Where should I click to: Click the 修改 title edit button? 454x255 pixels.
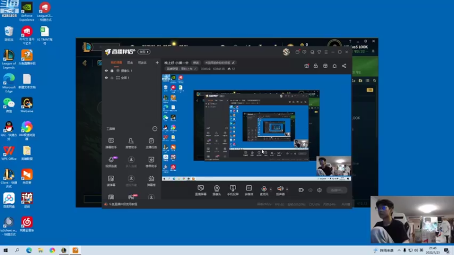coord(196,63)
